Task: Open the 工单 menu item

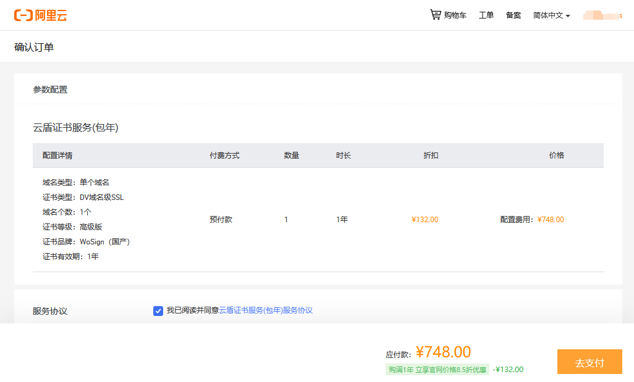Action: (486, 15)
